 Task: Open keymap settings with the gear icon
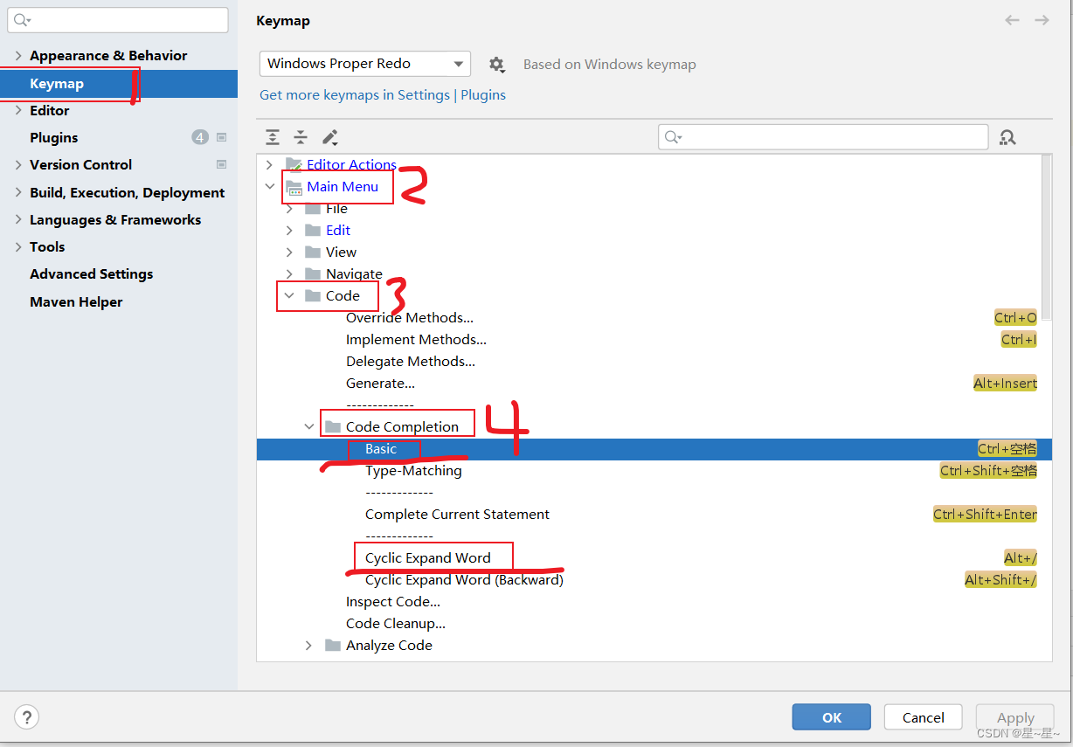(x=496, y=64)
